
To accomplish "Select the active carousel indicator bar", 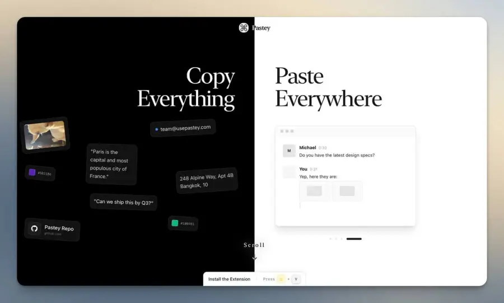I will [354, 239].
